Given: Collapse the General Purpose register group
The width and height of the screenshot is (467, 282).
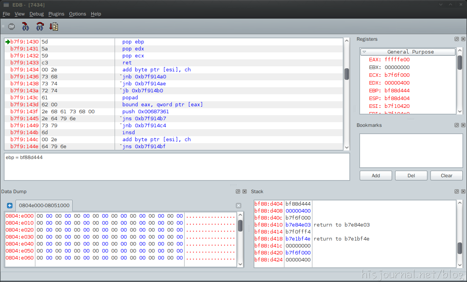Looking at the screenshot, I should coord(364,52).
